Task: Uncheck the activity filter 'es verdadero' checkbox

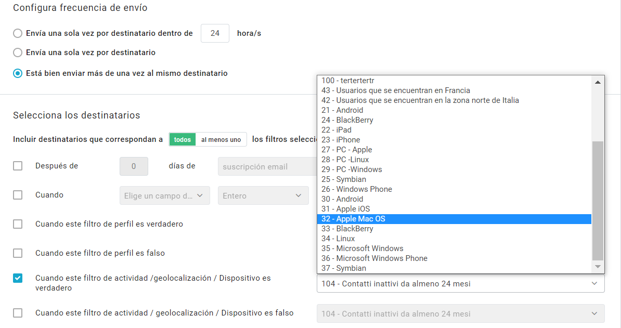Action: pos(18,279)
